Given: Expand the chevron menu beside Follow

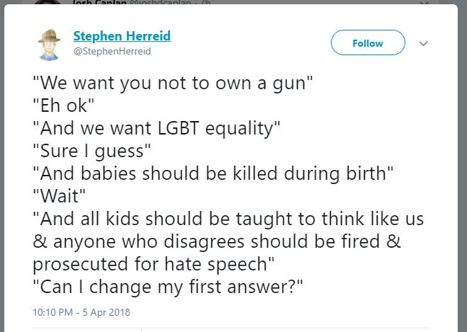Looking at the screenshot, I should pyautogui.click(x=424, y=43).
